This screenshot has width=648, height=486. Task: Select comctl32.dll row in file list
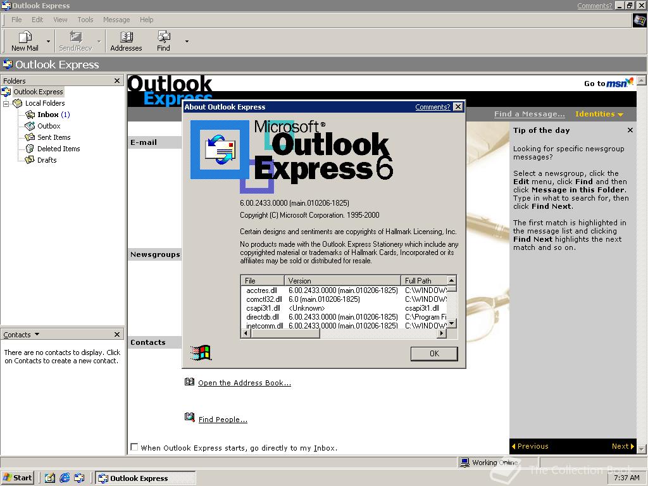coord(344,299)
